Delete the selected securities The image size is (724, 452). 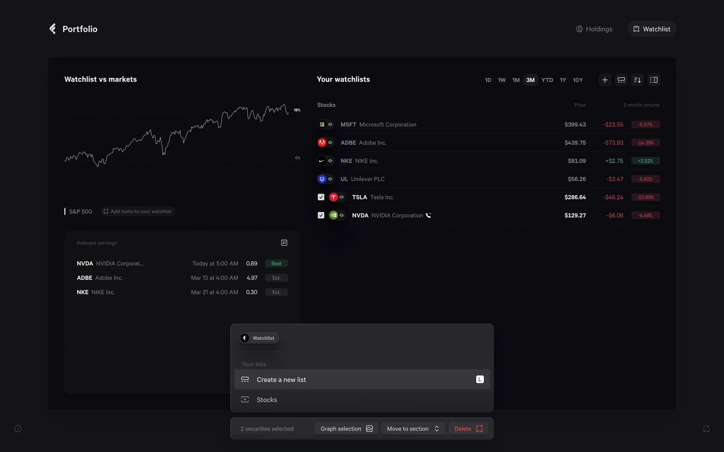468,429
